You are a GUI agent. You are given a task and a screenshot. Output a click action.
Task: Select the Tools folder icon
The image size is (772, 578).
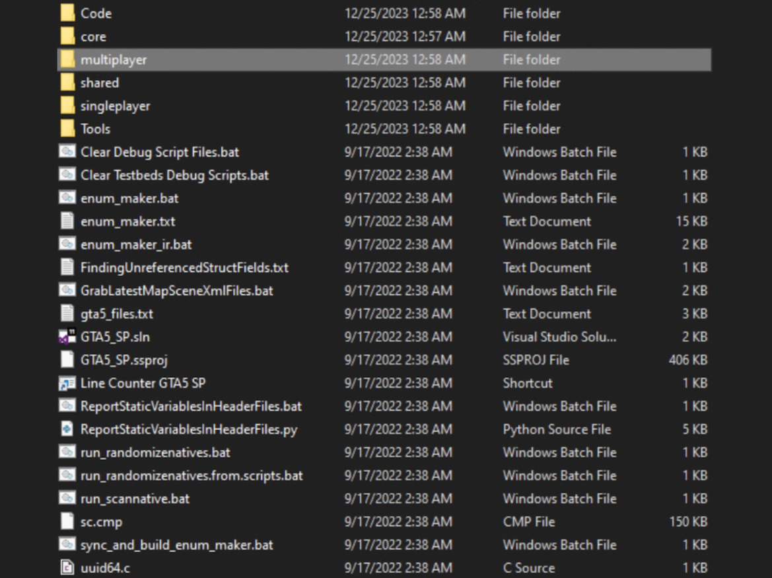[67, 129]
